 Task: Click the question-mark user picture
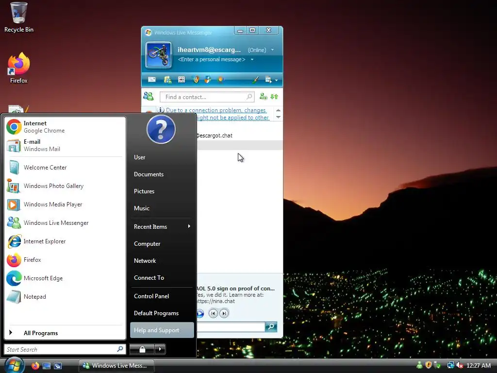pos(161,129)
